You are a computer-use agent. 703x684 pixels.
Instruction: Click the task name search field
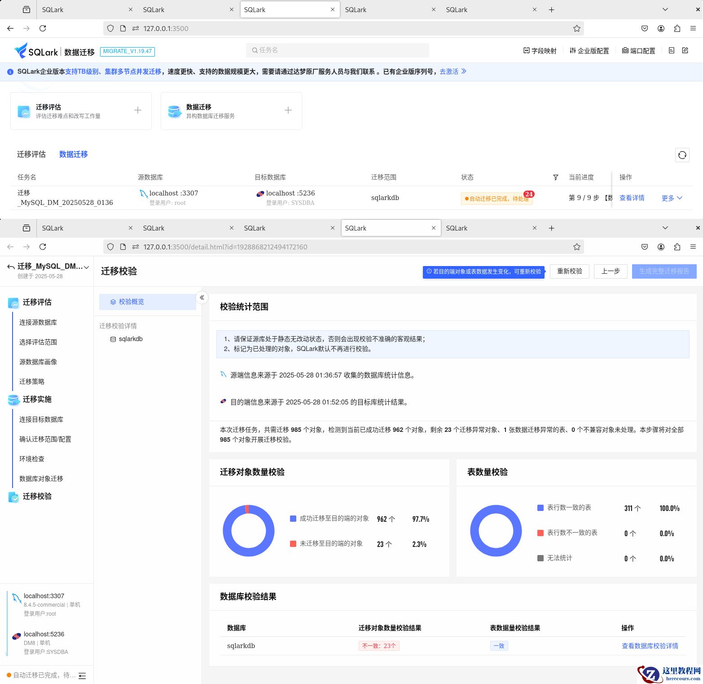[338, 50]
